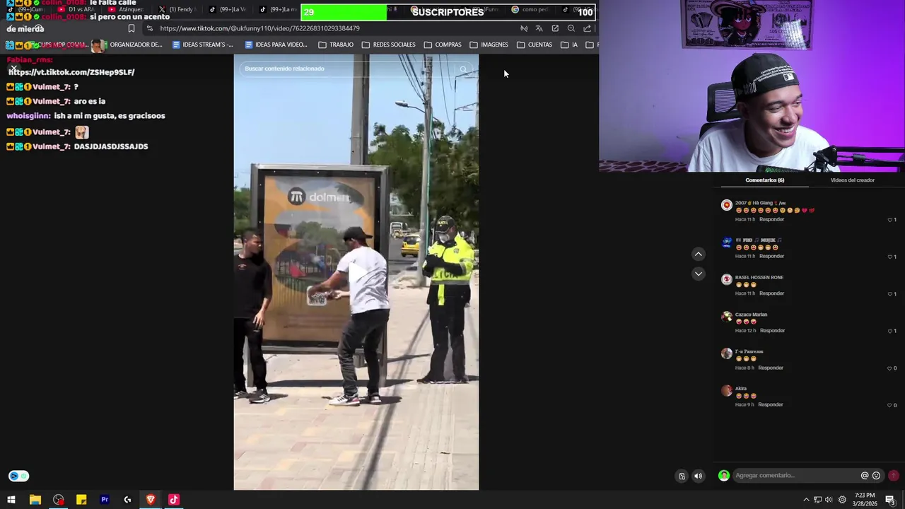Go to the previous video with the up arrow

pyautogui.click(x=698, y=254)
